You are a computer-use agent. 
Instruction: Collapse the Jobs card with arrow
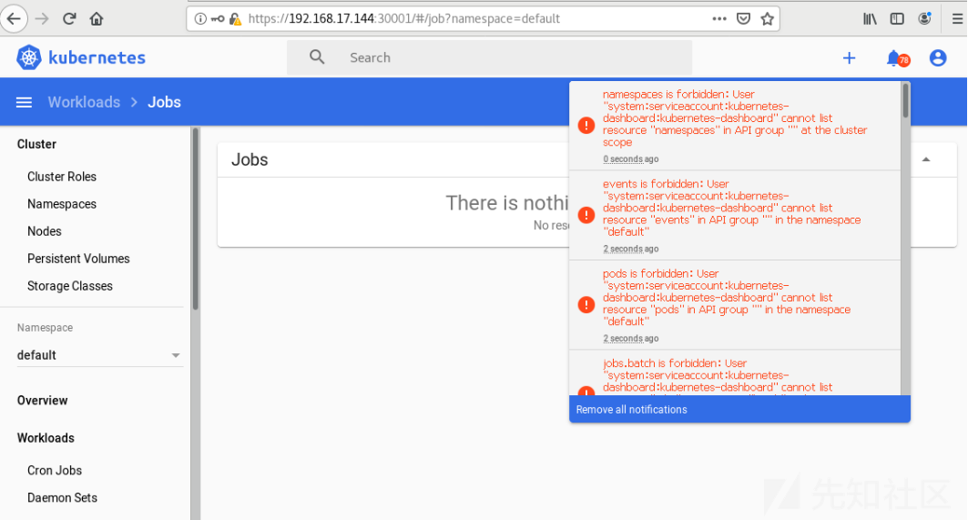point(926,159)
